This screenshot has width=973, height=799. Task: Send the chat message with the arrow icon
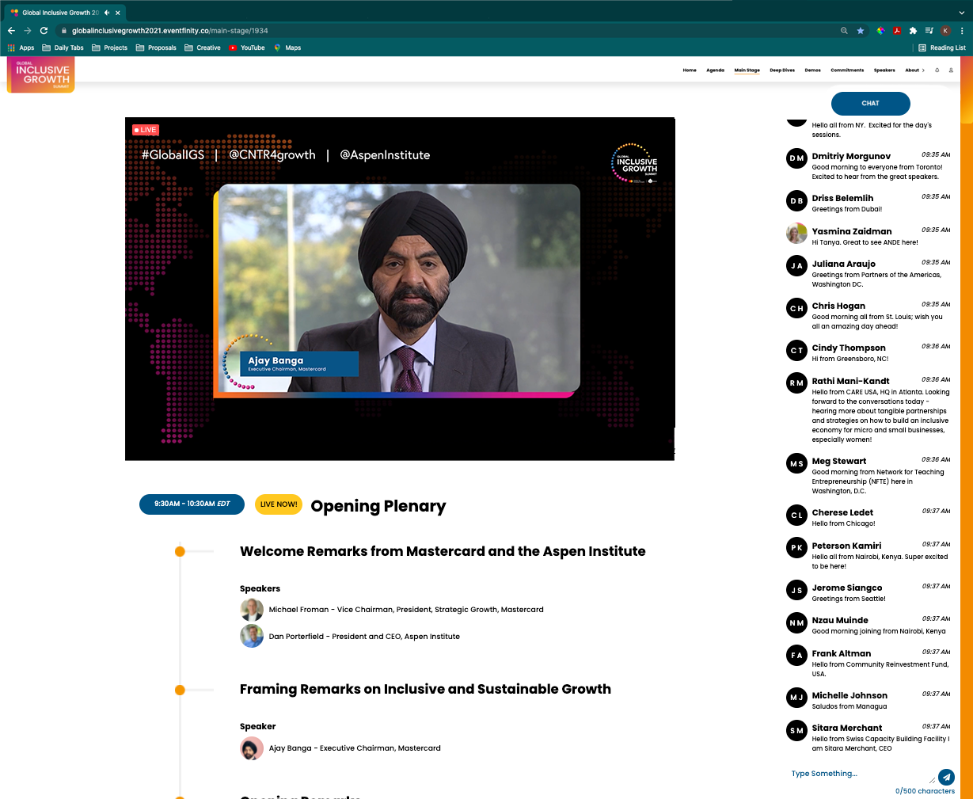click(x=946, y=778)
